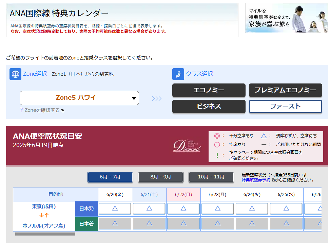Open the Zoneを確認する link
Screen dimensions: 330x245
[42, 110]
